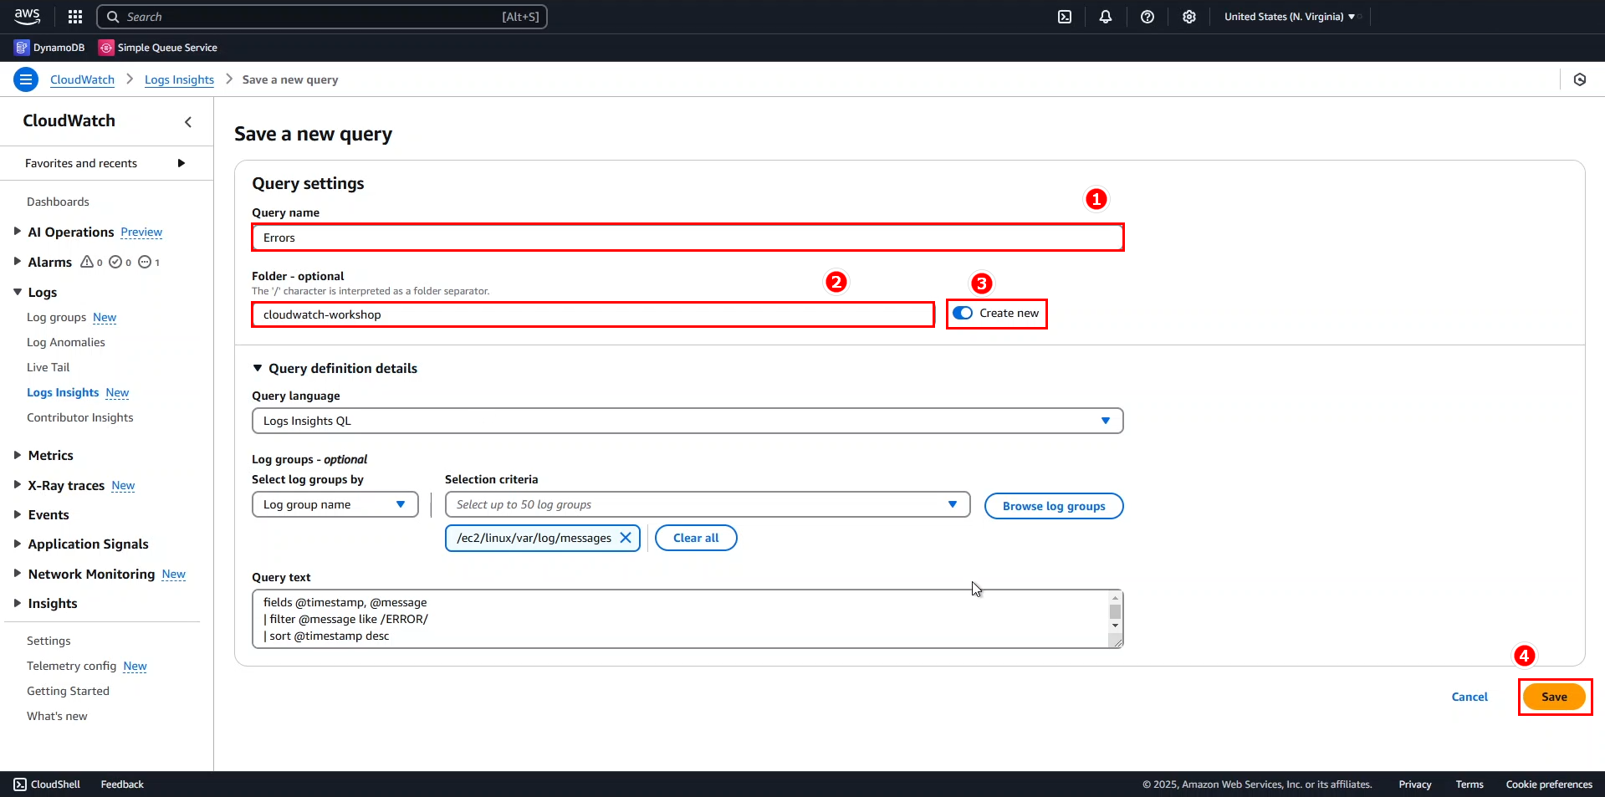Screen dimensions: 1605x797
Task: Open the settings gear in the top bar
Action: point(1189,17)
